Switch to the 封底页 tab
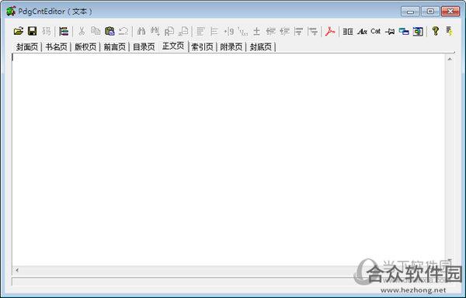Screen dimensions: 466x298 tap(261, 47)
